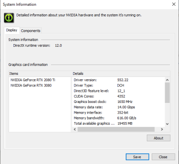Save the system information report
The image size is (179, 164).
pos(137,157)
